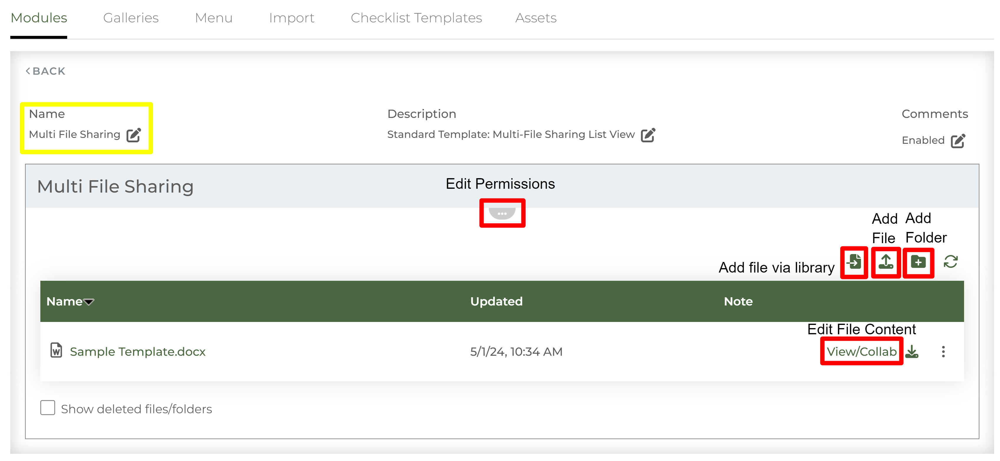1000x461 pixels.
Task: Open the Checklist Templates tab
Action: coord(416,18)
